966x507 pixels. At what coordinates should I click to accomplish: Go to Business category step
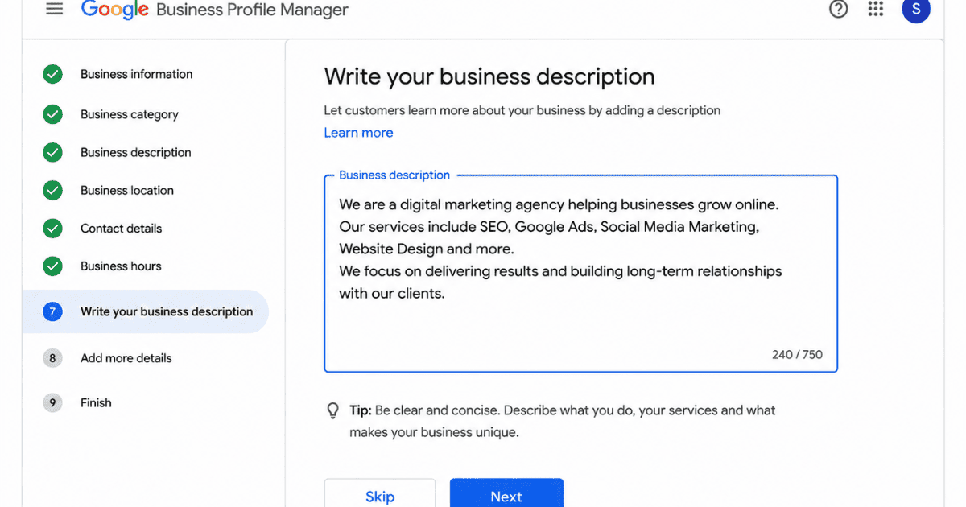[130, 114]
